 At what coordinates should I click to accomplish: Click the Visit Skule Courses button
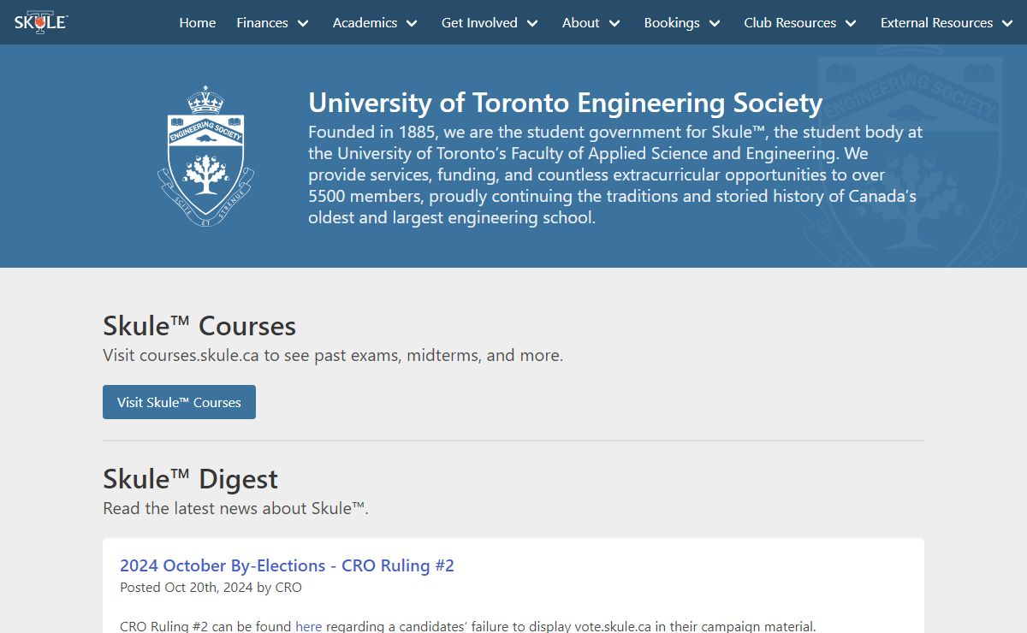pos(179,402)
